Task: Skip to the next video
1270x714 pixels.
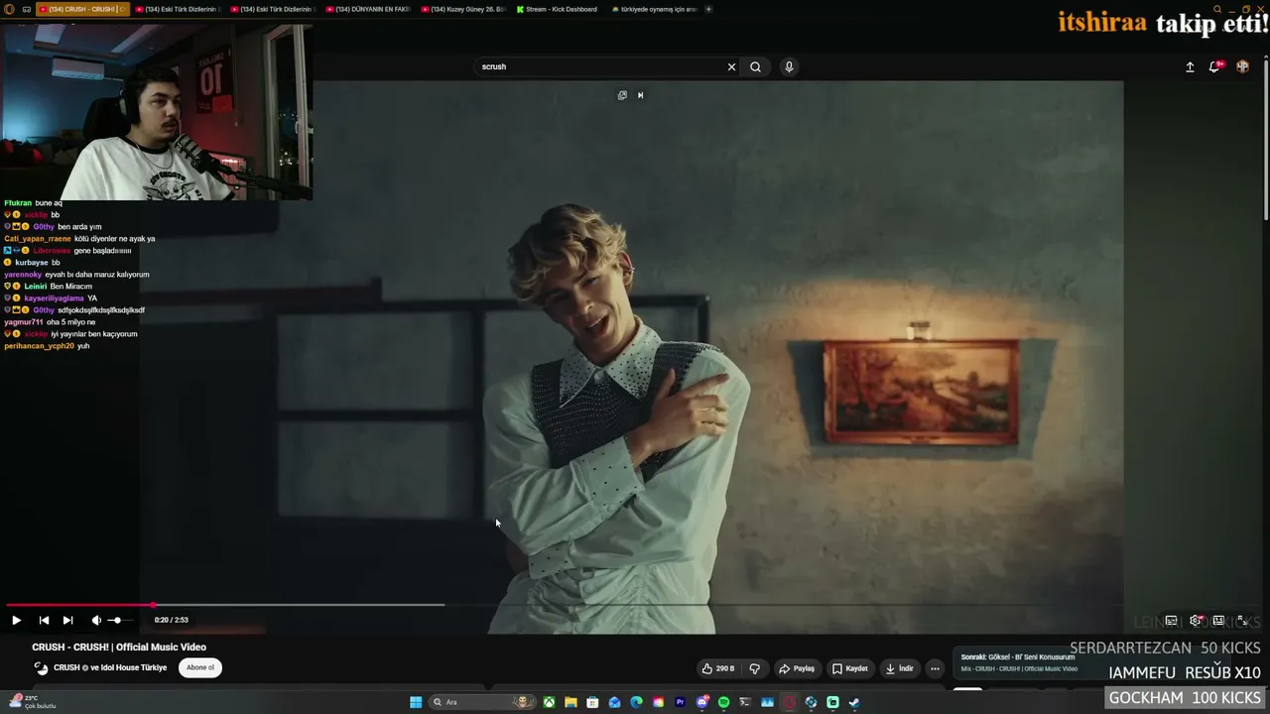Action: (x=67, y=620)
